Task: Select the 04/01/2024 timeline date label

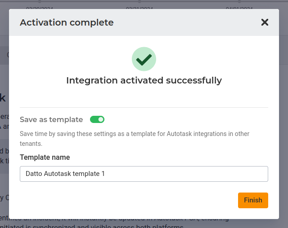Action: pyautogui.click(x=239, y=8)
